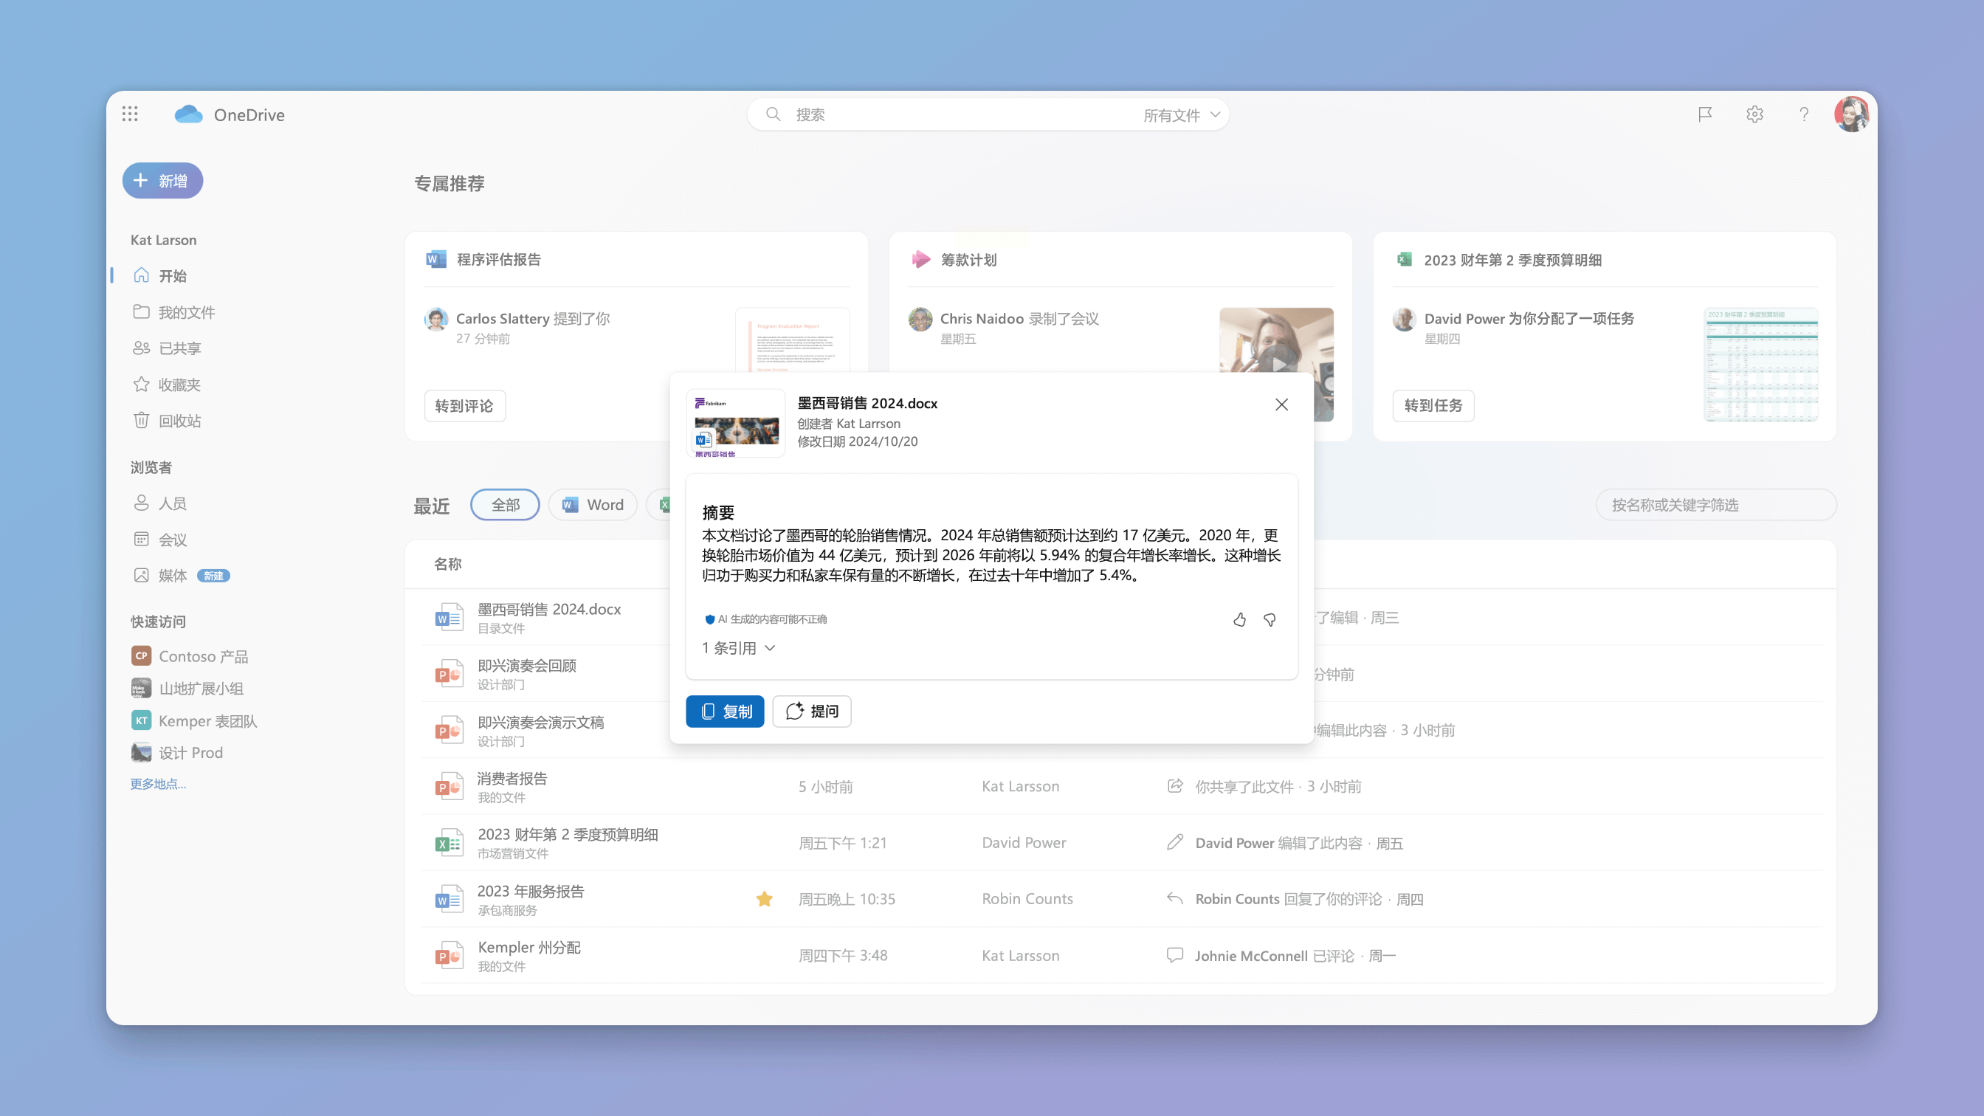Click thumbs up on AI summary

coord(1239,619)
